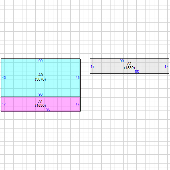Click the "90" label on A0's top edge
The width and height of the screenshot is (170, 170).
(x=40, y=61)
